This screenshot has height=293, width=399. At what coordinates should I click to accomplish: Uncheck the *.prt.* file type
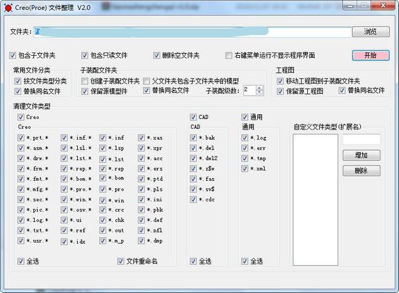coord(21,138)
